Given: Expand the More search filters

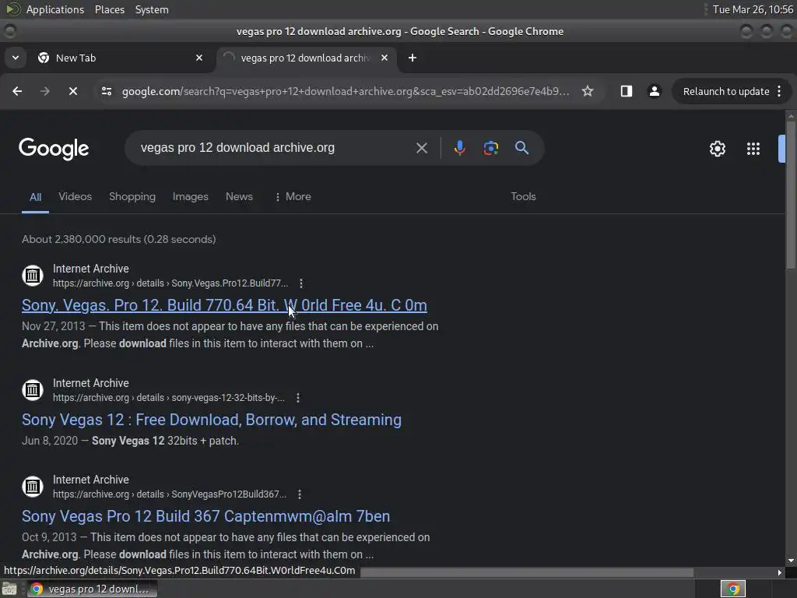Looking at the screenshot, I should (293, 196).
